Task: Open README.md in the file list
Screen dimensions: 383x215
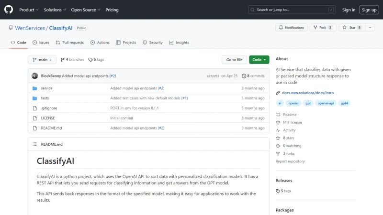Action: coord(51,128)
